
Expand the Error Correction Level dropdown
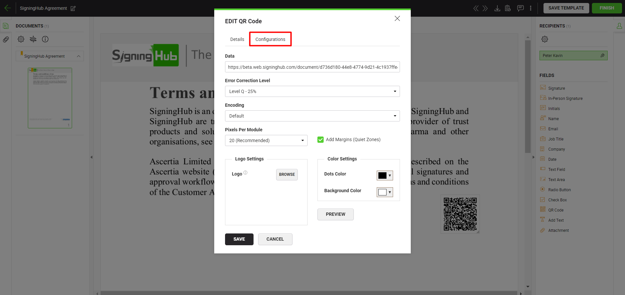point(312,91)
